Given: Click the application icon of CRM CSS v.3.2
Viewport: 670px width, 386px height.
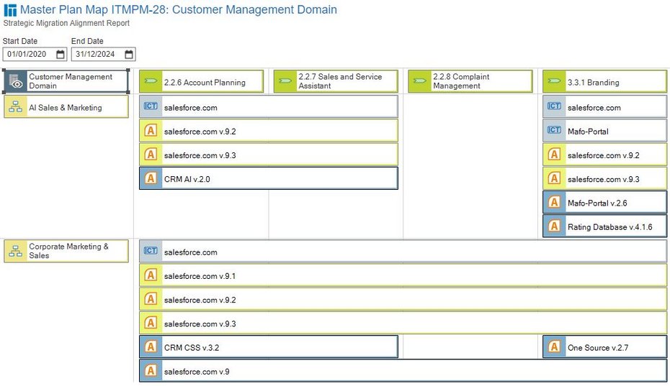Looking at the screenshot, I should pyautogui.click(x=151, y=346).
